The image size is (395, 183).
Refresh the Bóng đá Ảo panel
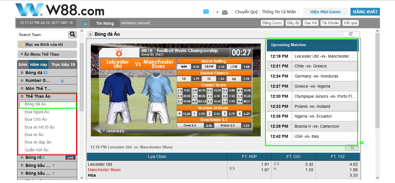(351, 34)
